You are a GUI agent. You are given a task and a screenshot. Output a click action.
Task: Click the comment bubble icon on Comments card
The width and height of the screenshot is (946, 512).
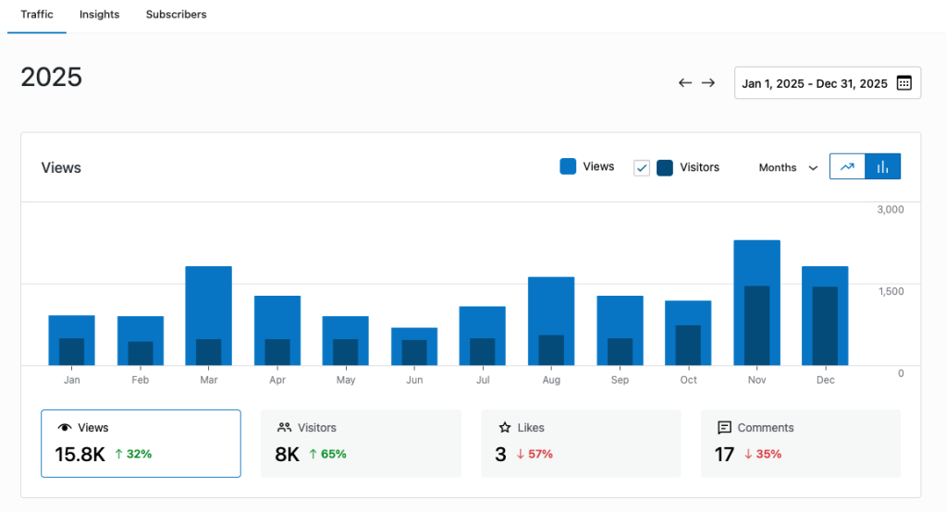[x=725, y=428]
